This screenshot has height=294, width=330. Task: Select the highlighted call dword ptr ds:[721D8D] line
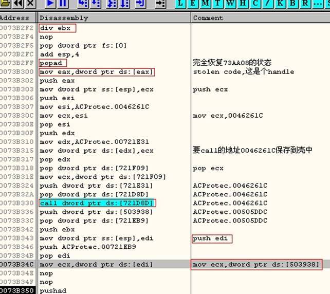(97, 204)
